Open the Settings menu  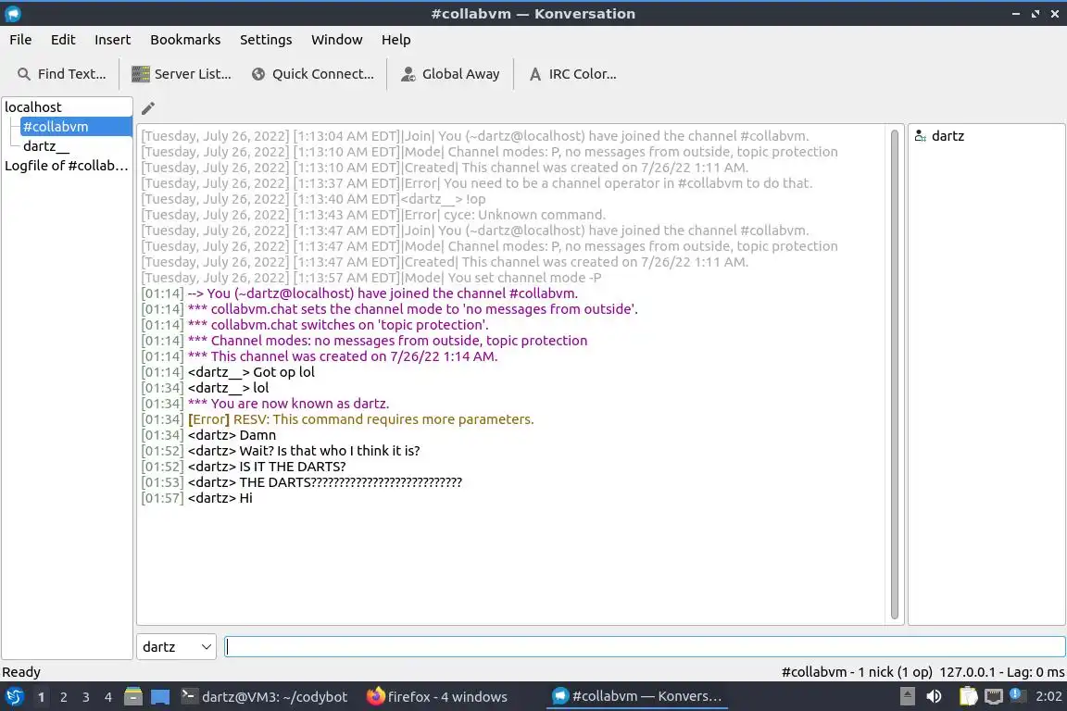pos(266,40)
